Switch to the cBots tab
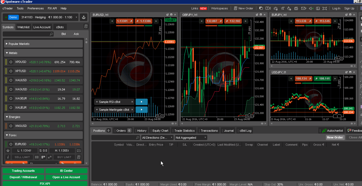Screen dimensions: 362x186 click(60, 27)
